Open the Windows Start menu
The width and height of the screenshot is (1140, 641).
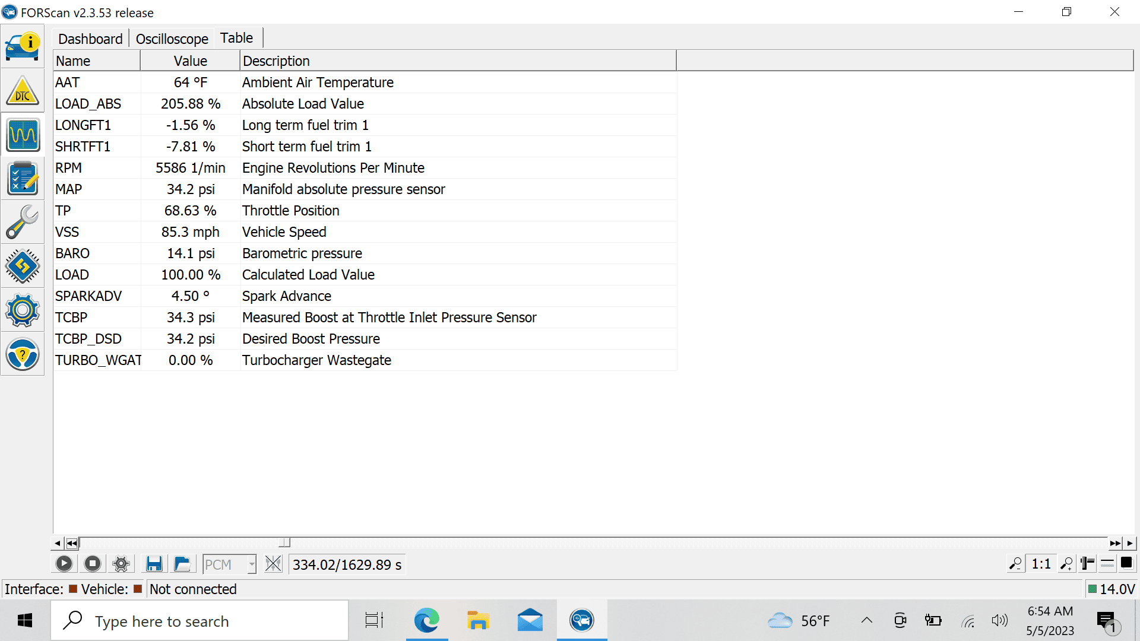25,621
